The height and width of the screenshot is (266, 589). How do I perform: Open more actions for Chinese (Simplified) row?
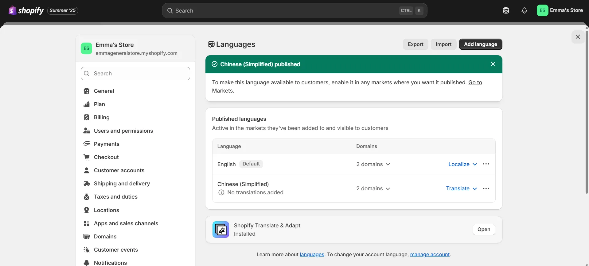point(486,188)
